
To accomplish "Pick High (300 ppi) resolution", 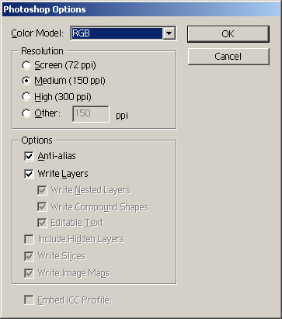I will pos(26,97).
